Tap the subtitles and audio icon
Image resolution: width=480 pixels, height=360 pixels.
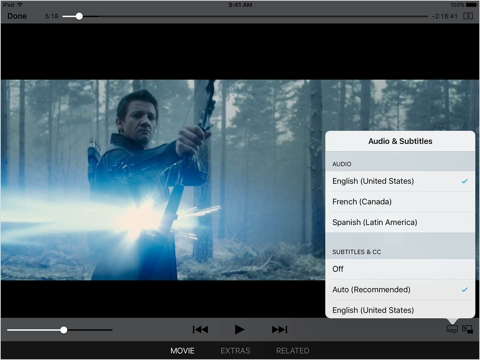pos(452,329)
